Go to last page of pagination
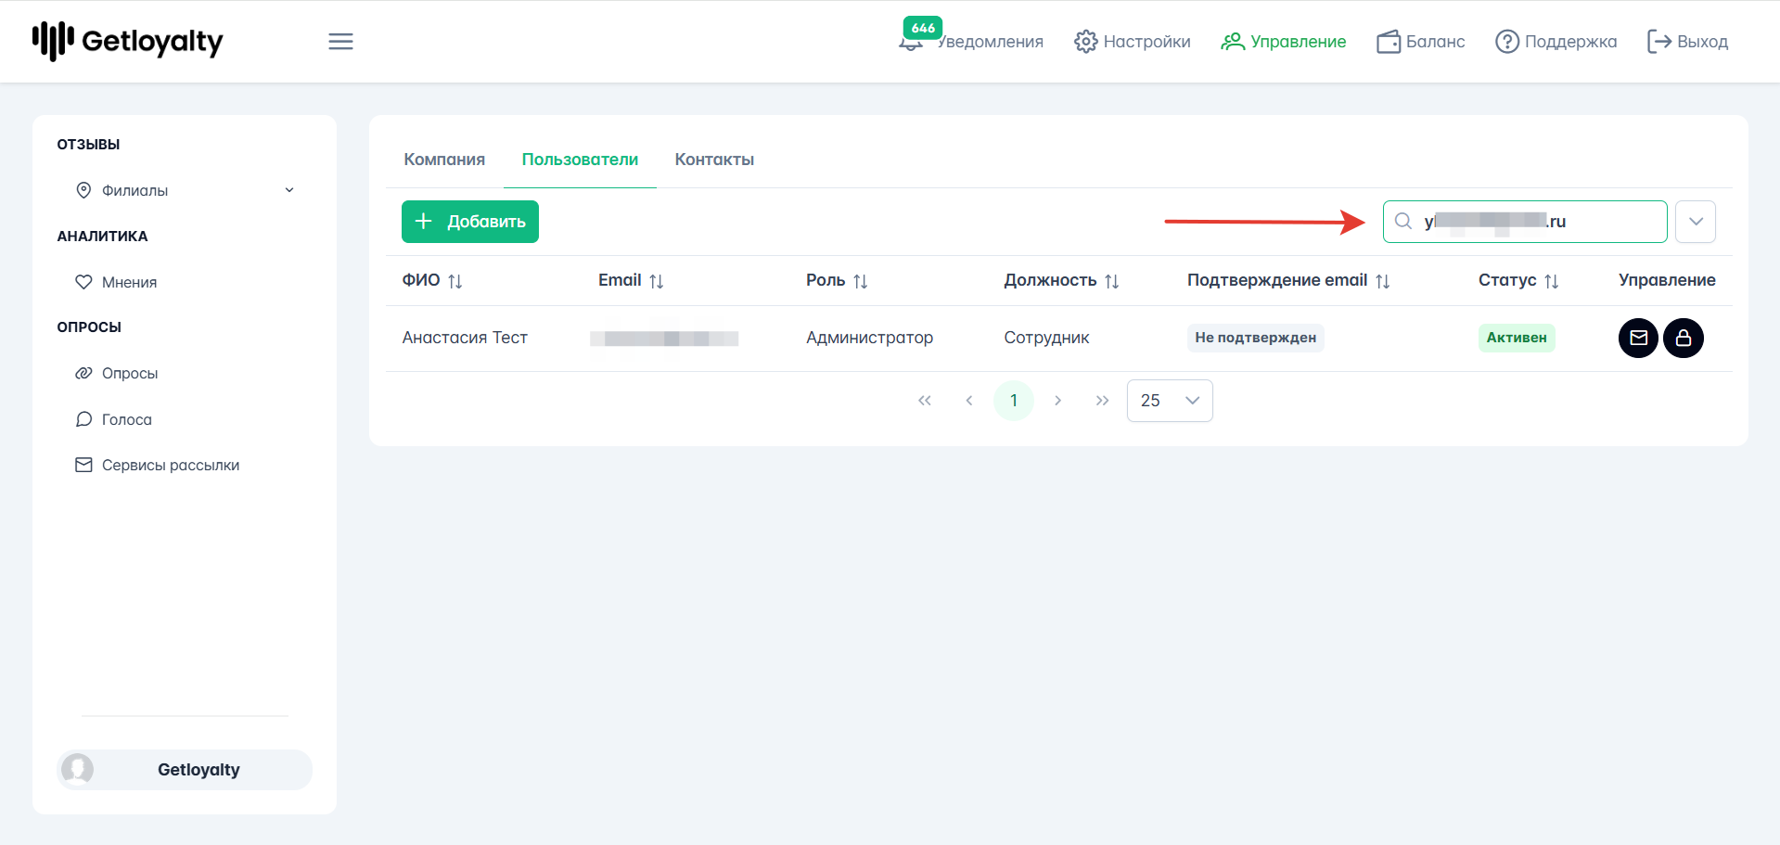This screenshot has height=845, width=1780. [x=1103, y=401]
